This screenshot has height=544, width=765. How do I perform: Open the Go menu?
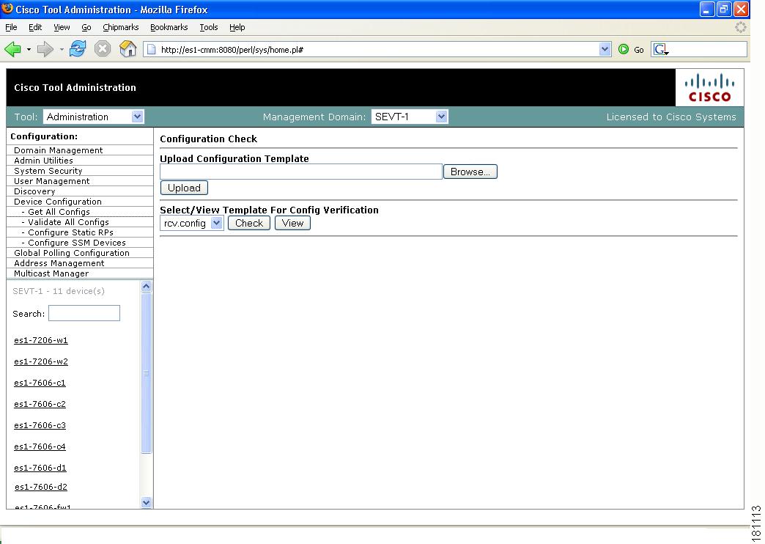[x=86, y=27]
